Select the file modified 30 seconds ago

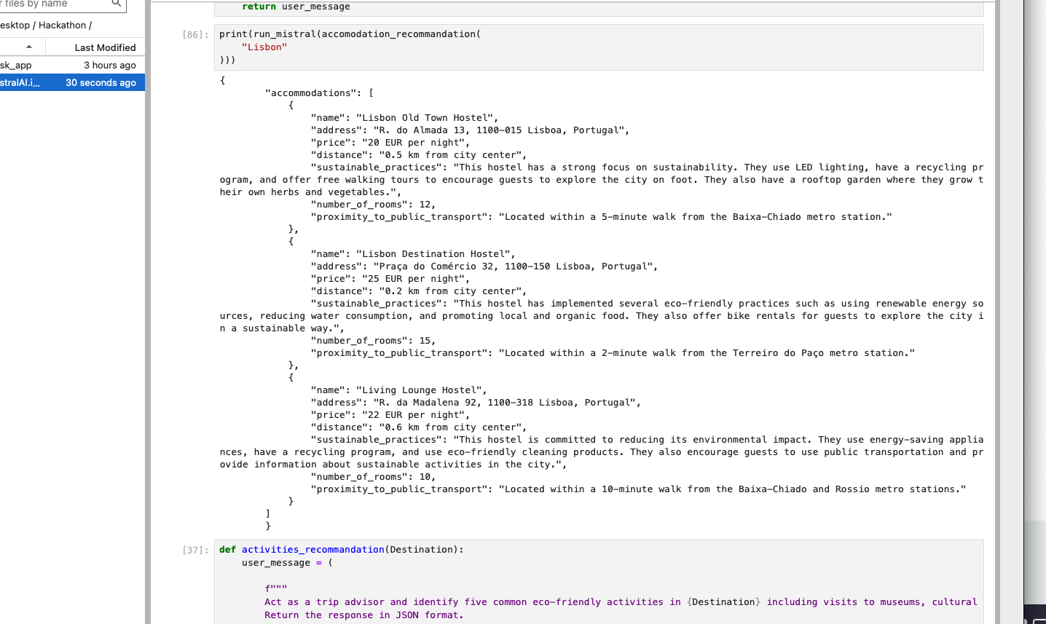click(x=72, y=82)
